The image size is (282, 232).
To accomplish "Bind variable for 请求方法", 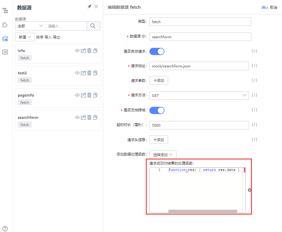I will pyautogui.click(x=254, y=95).
